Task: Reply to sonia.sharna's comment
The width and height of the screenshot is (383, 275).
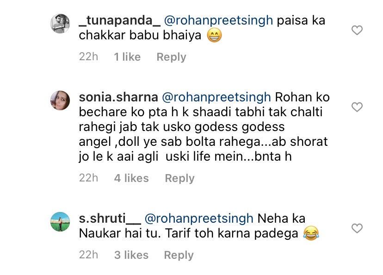Action: click(180, 178)
